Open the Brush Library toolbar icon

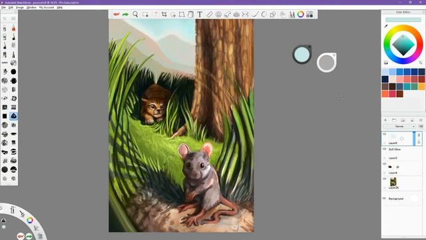292,14
